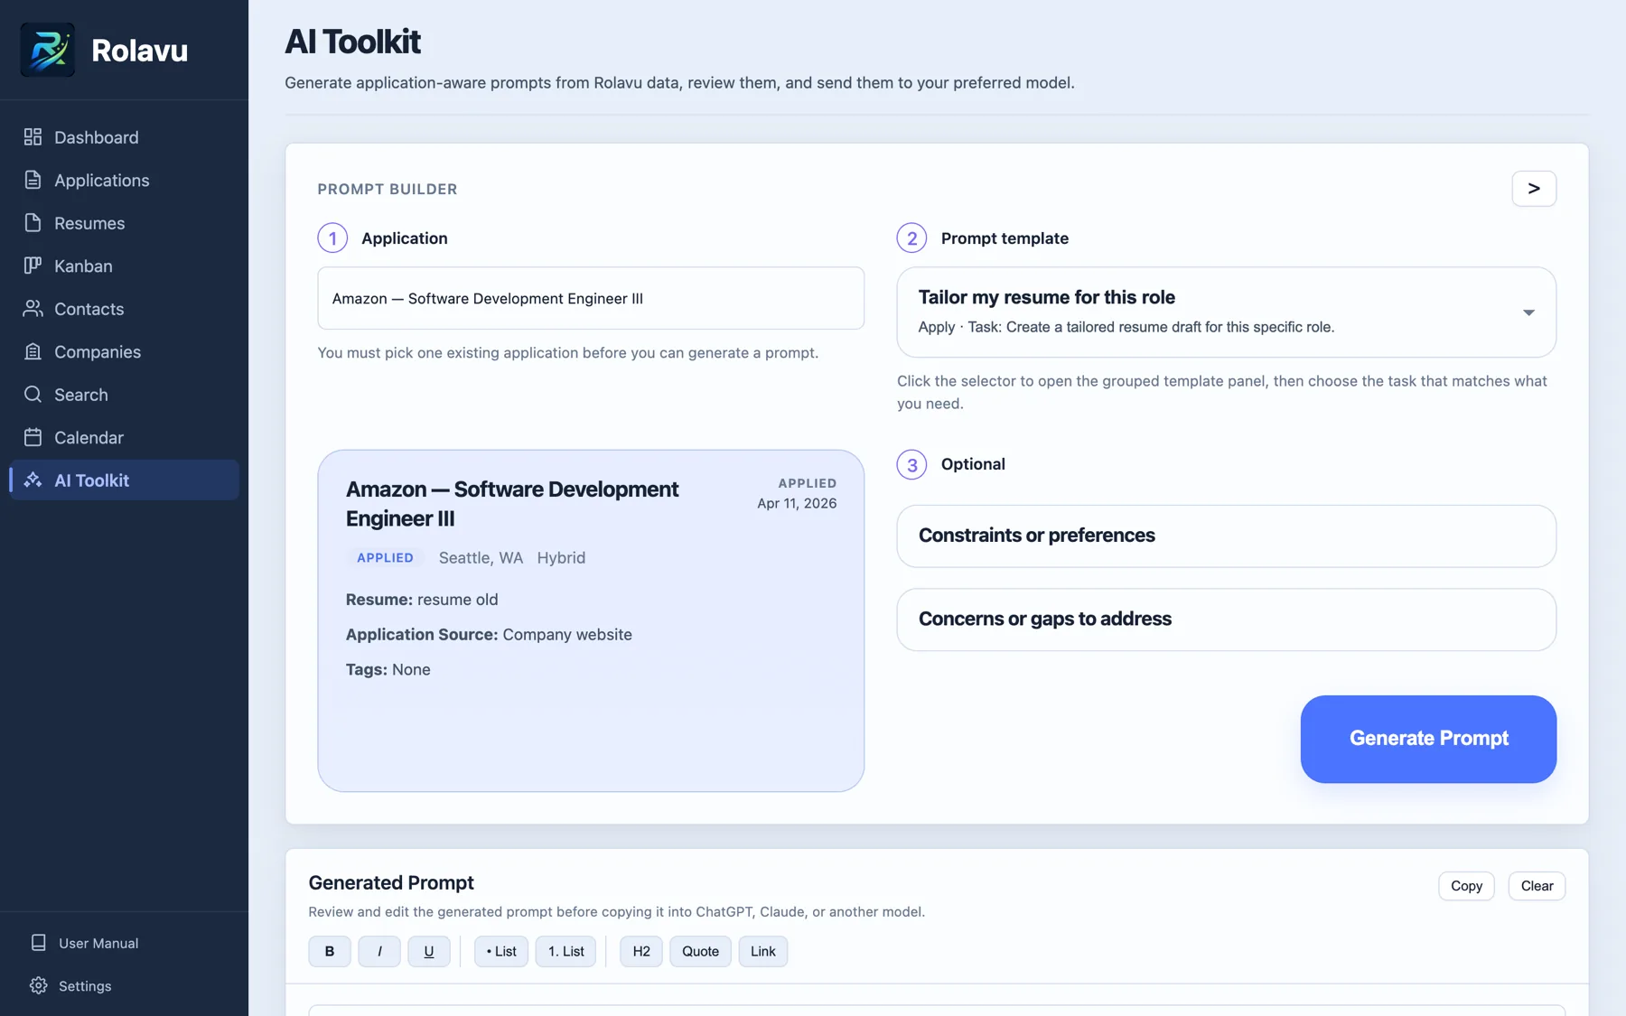1626x1016 pixels.
Task: Click the Generate Prompt button
Action: 1427,739
